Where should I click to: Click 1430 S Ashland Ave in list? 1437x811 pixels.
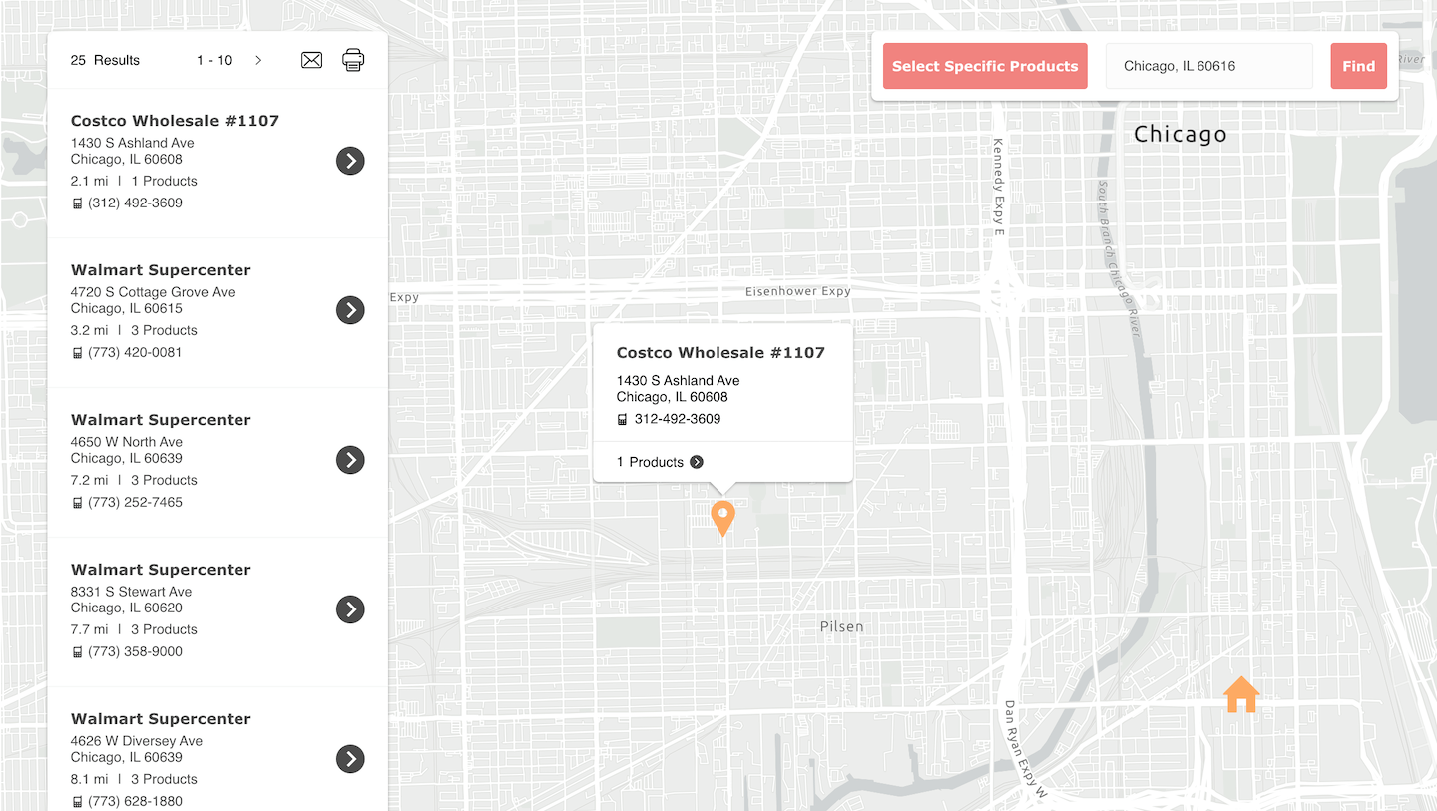click(x=133, y=143)
